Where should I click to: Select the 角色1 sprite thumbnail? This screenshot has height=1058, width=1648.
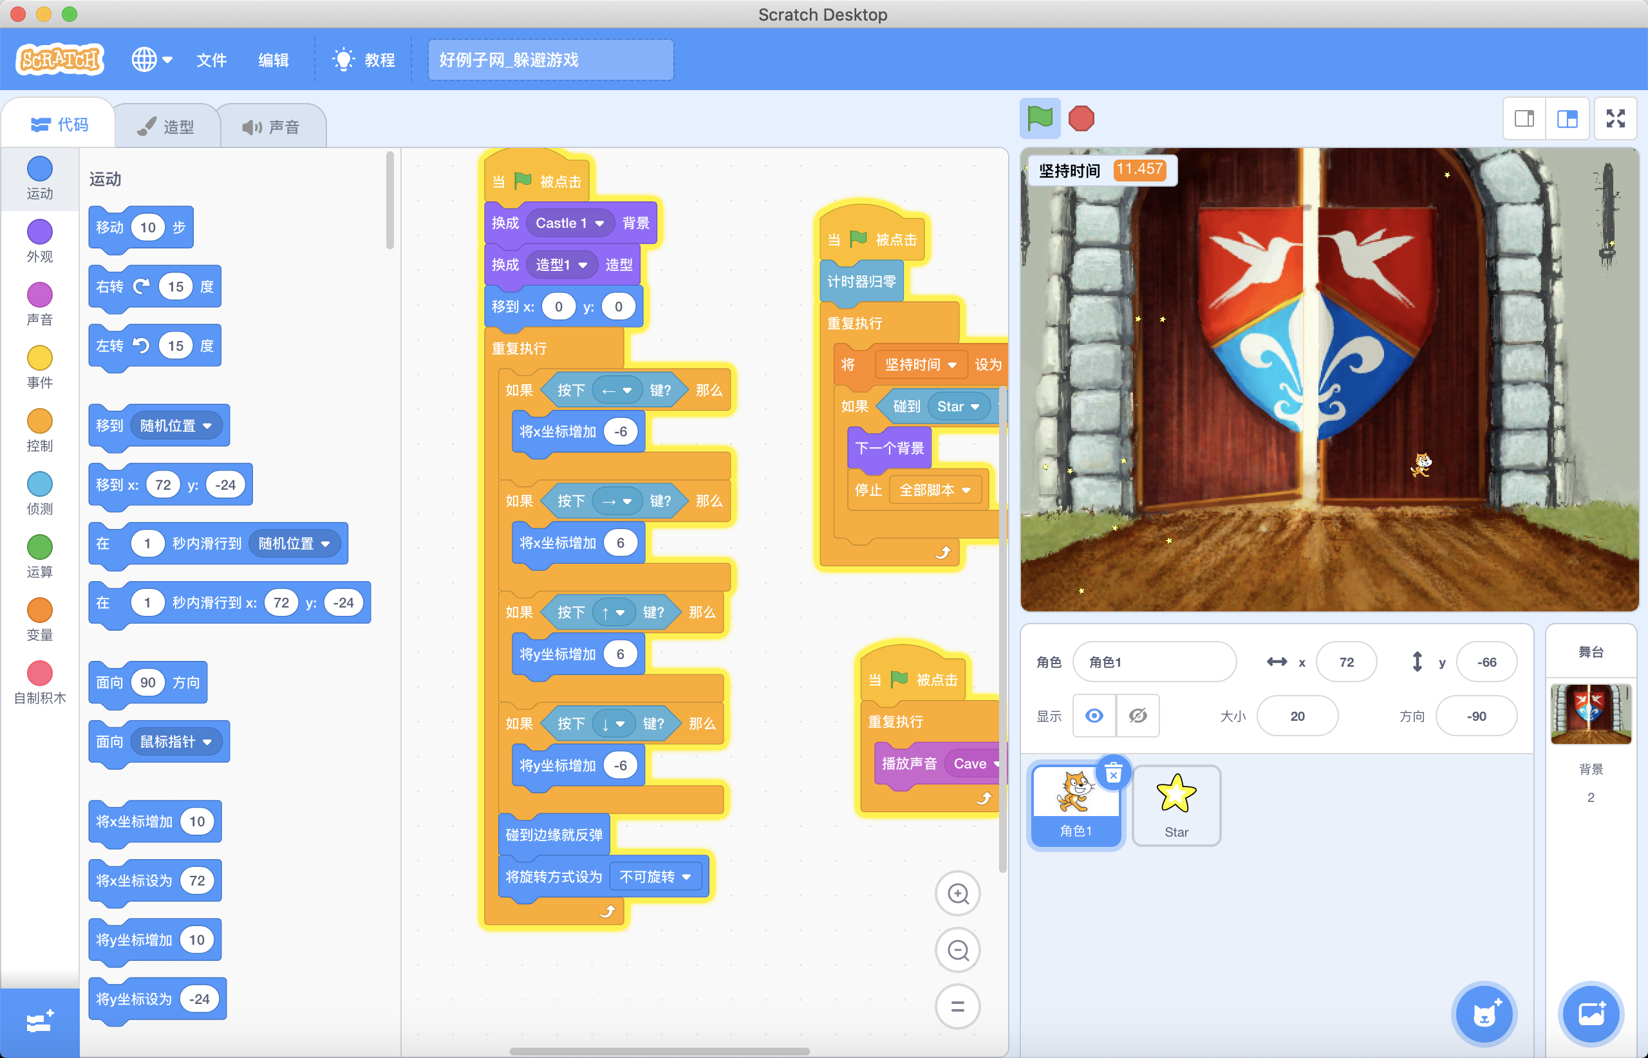1076,806
